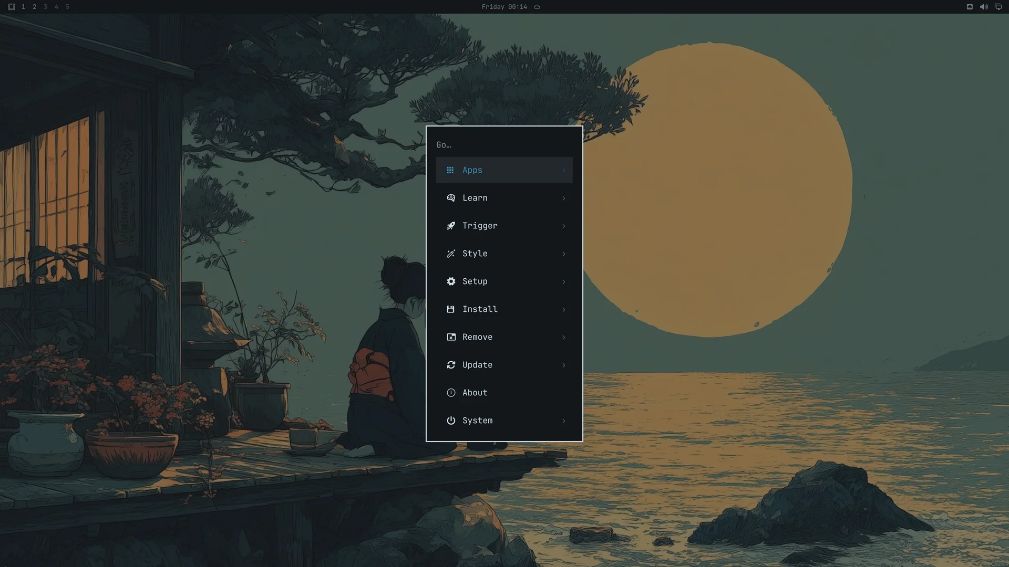1009x567 pixels.
Task: Expand the System submenu chevron
Action: 563,421
